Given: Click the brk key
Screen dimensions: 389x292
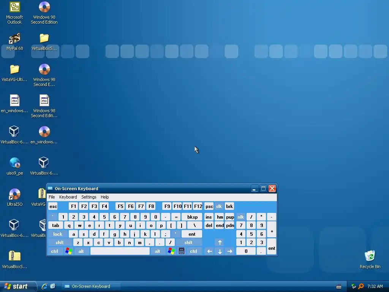Looking at the screenshot, I should pyautogui.click(x=229, y=206).
